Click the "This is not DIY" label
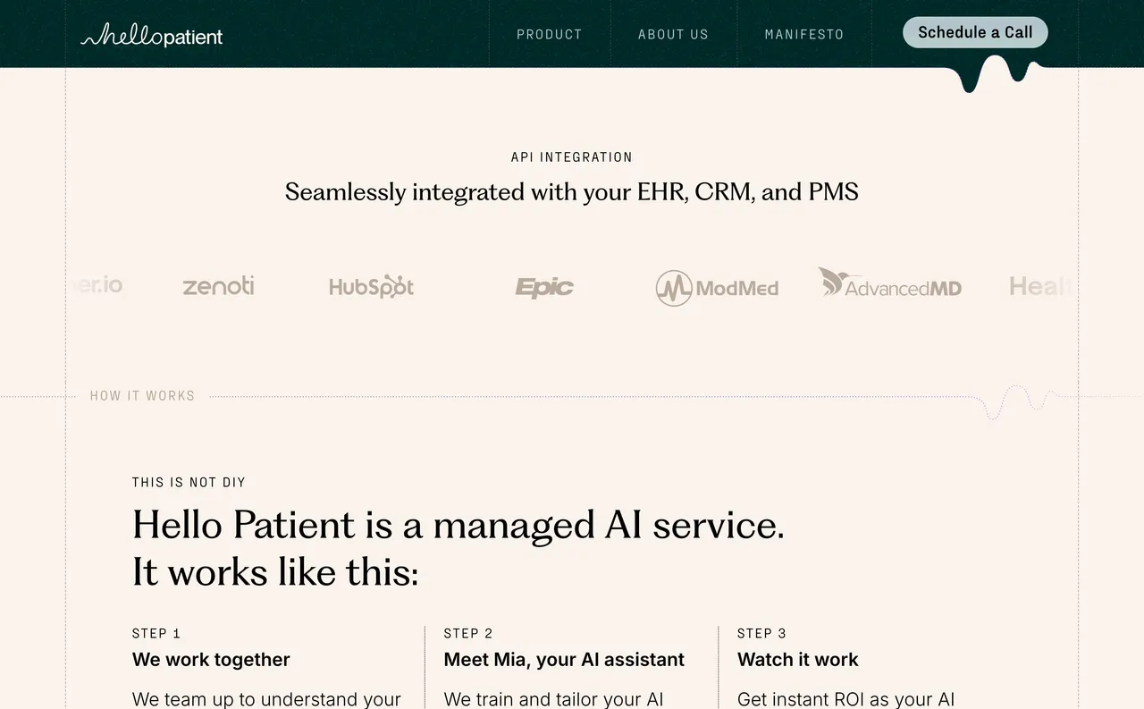 (x=189, y=482)
